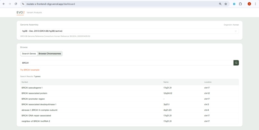Image resolution: width=259 pixels, height=130 pixels.
Task: Click the gene search field containing BRCA1
Action: click(127, 63)
